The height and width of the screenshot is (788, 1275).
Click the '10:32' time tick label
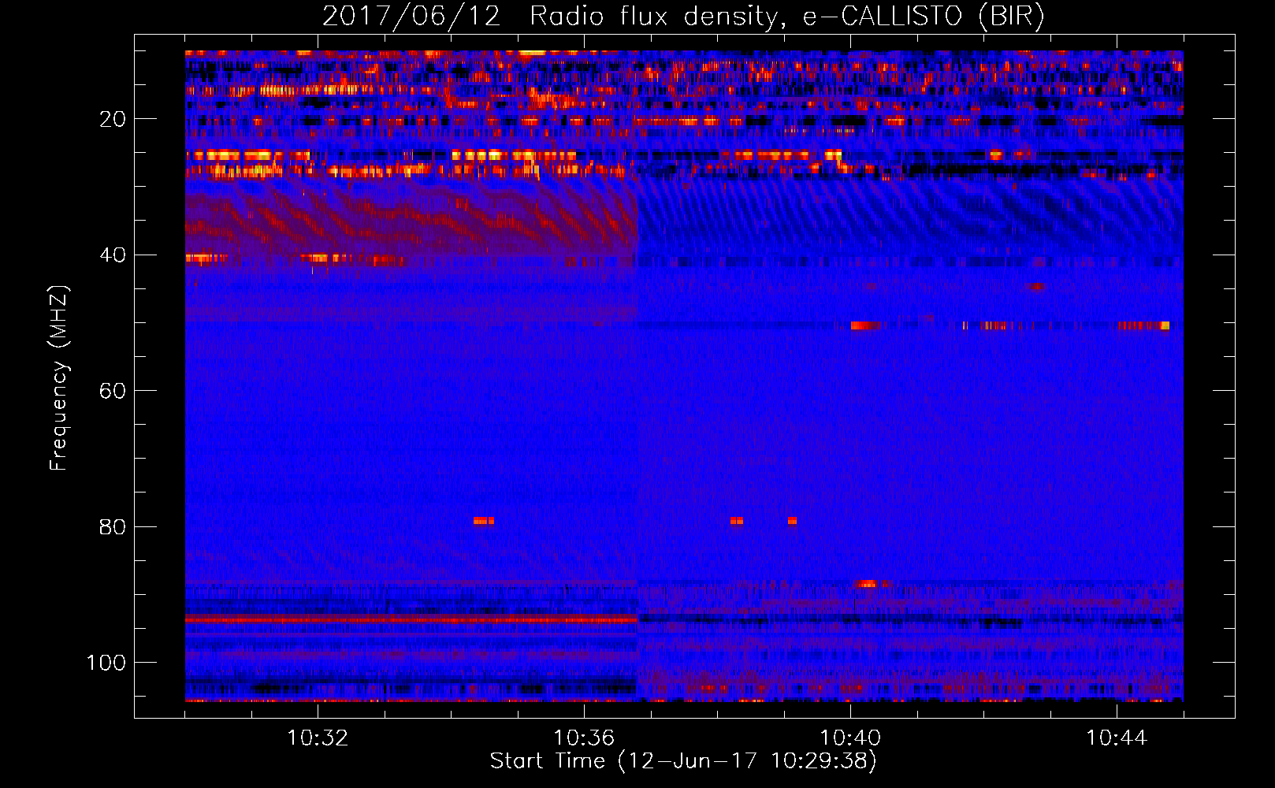[318, 738]
